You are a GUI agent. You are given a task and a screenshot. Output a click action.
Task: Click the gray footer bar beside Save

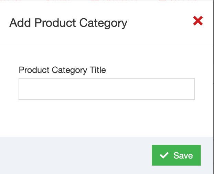tap(76, 155)
